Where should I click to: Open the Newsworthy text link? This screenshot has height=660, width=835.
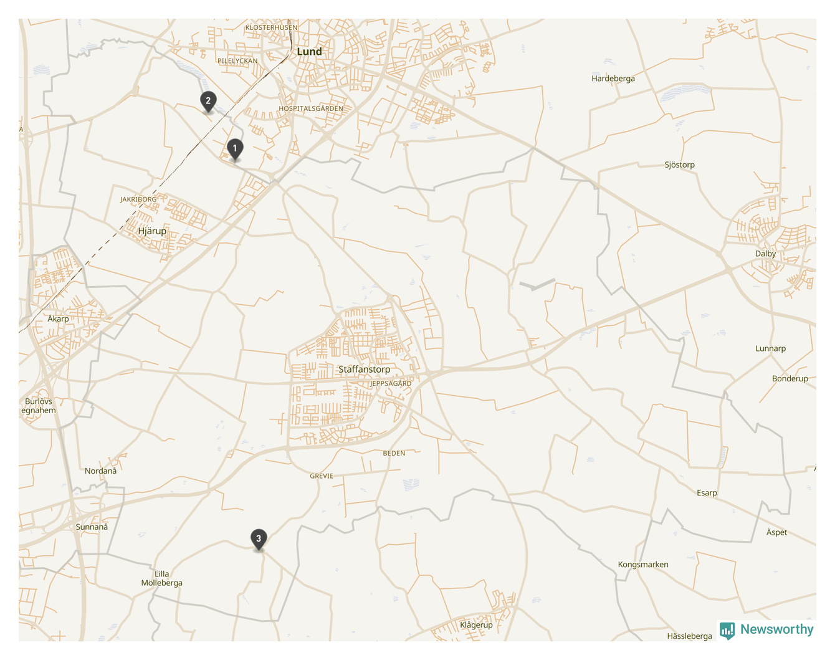pos(776,629)
